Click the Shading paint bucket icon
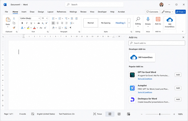188x121 pixels. tap(53, 28)
